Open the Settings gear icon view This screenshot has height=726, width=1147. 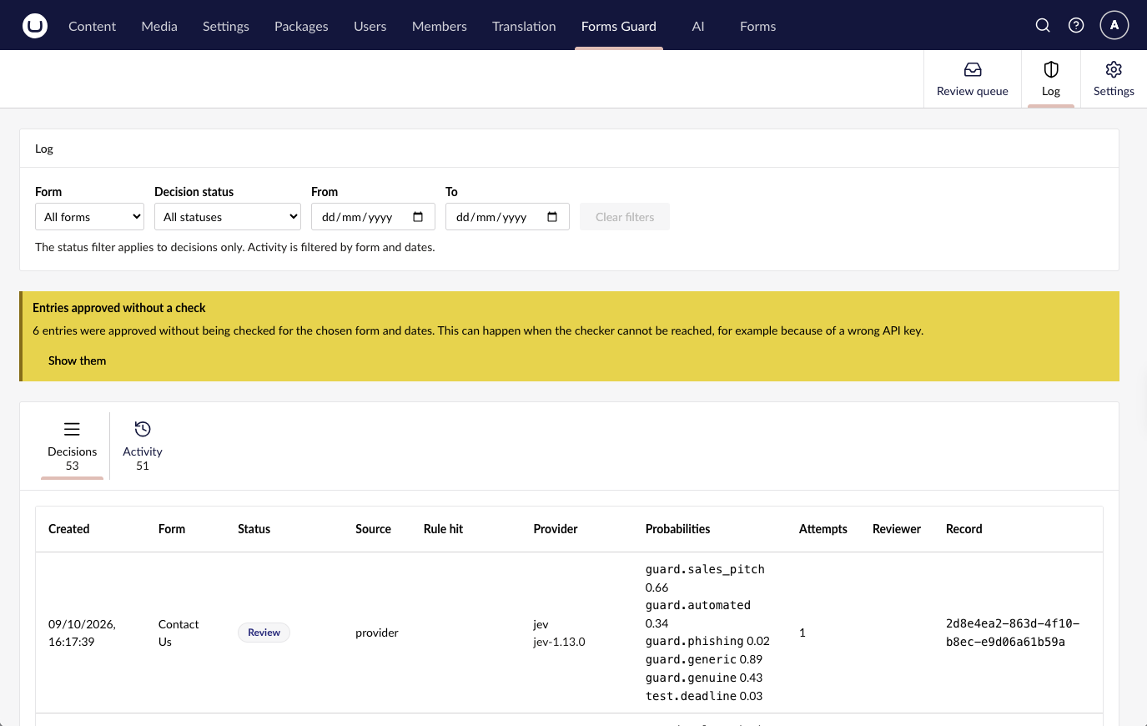click(1114, 69)
